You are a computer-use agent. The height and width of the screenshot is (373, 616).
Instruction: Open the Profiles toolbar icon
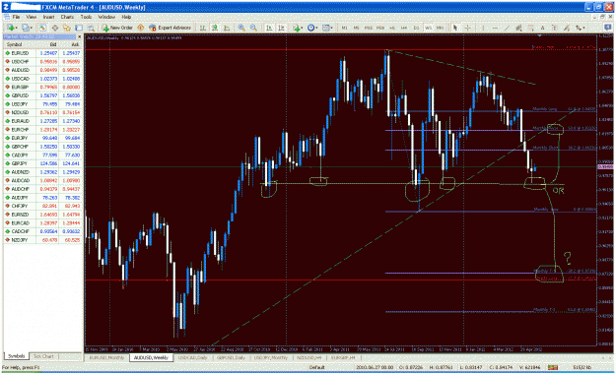[27, 28]
